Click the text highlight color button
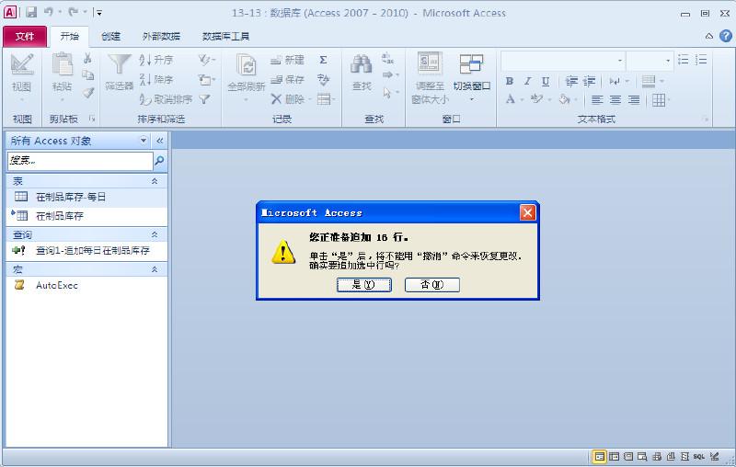Viewport: 736px width, 467px height. click(x=536, y=99)
